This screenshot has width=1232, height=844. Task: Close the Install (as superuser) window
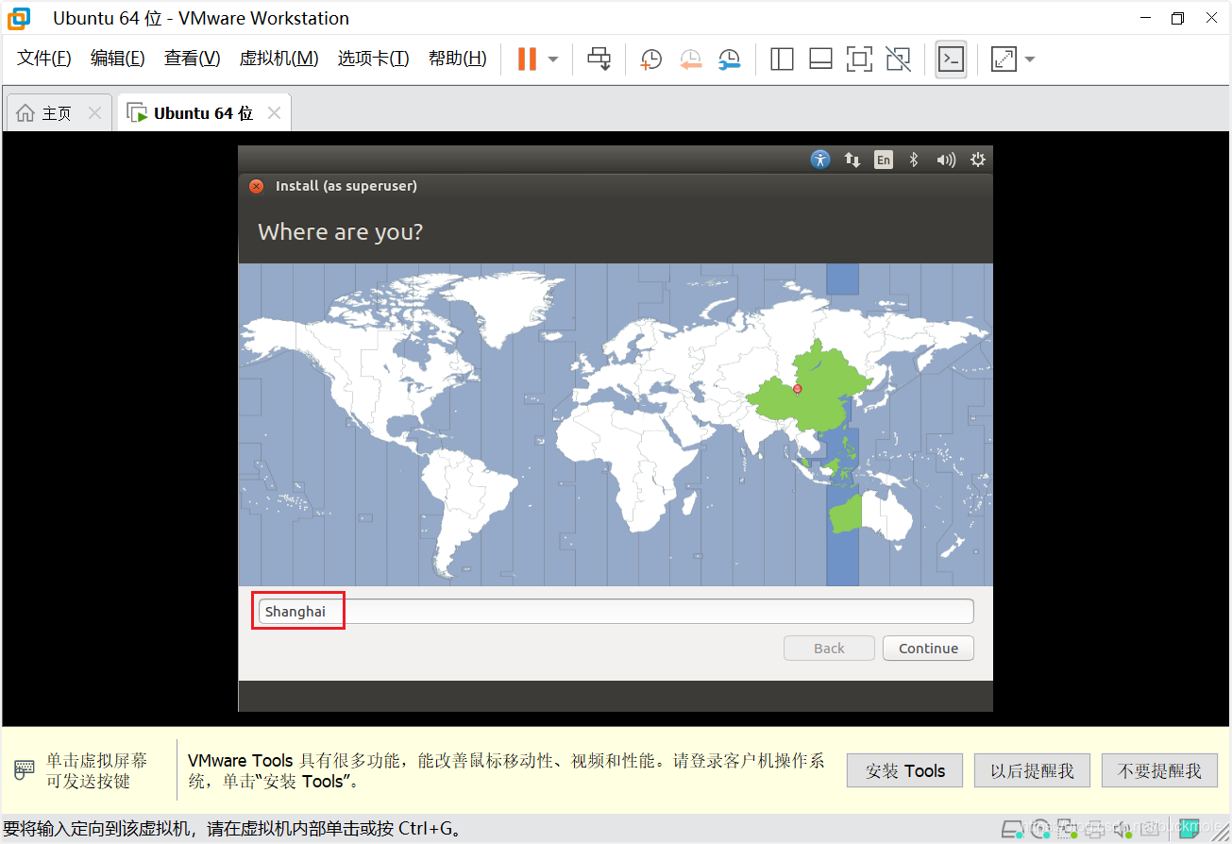[x=256, y=186]
